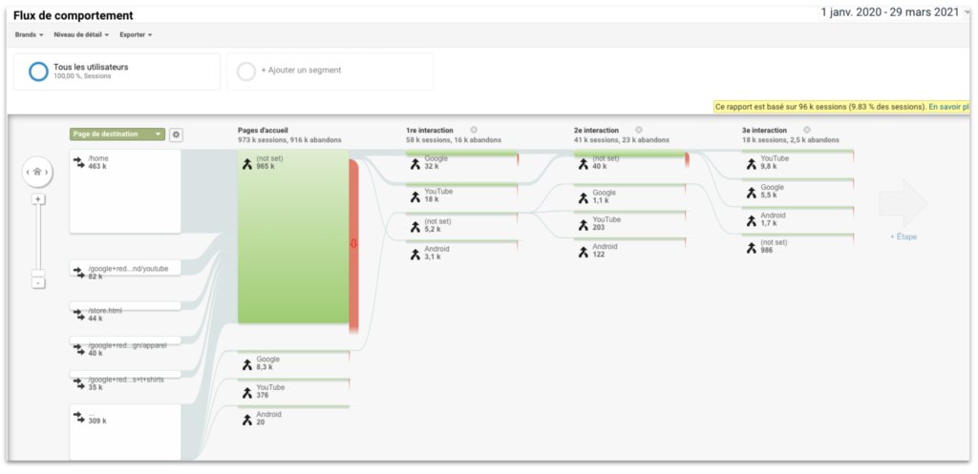Open the Exporter dropdown
The image size is (978, 474).
point(136,35)
